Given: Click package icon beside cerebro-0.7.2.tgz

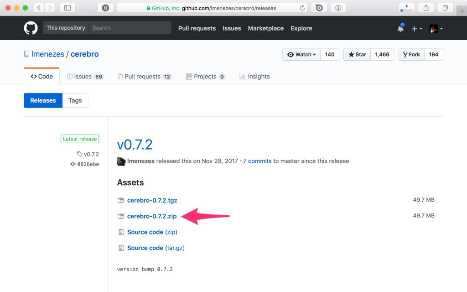Looking at the screenshot, I should pyautogui.click(x=120, y=200).
